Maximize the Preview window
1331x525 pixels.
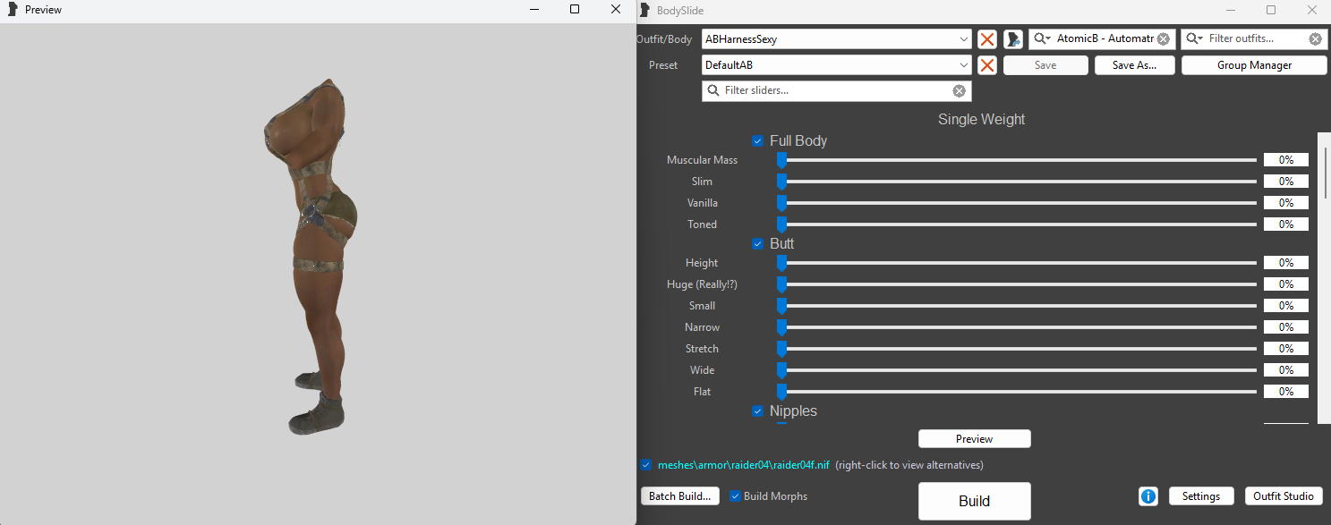(x=575, y=9)
